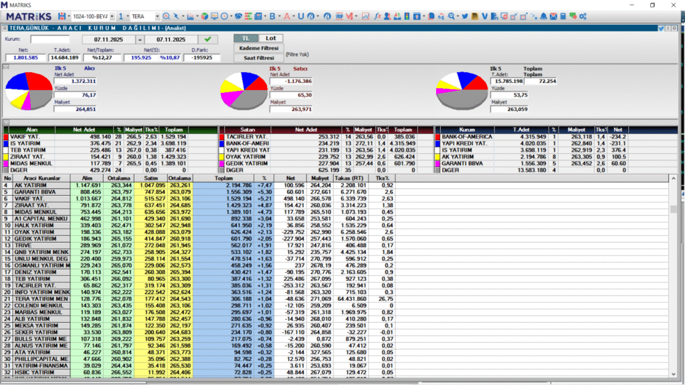Expand the arrow beside the blue B

pos(279,16)
